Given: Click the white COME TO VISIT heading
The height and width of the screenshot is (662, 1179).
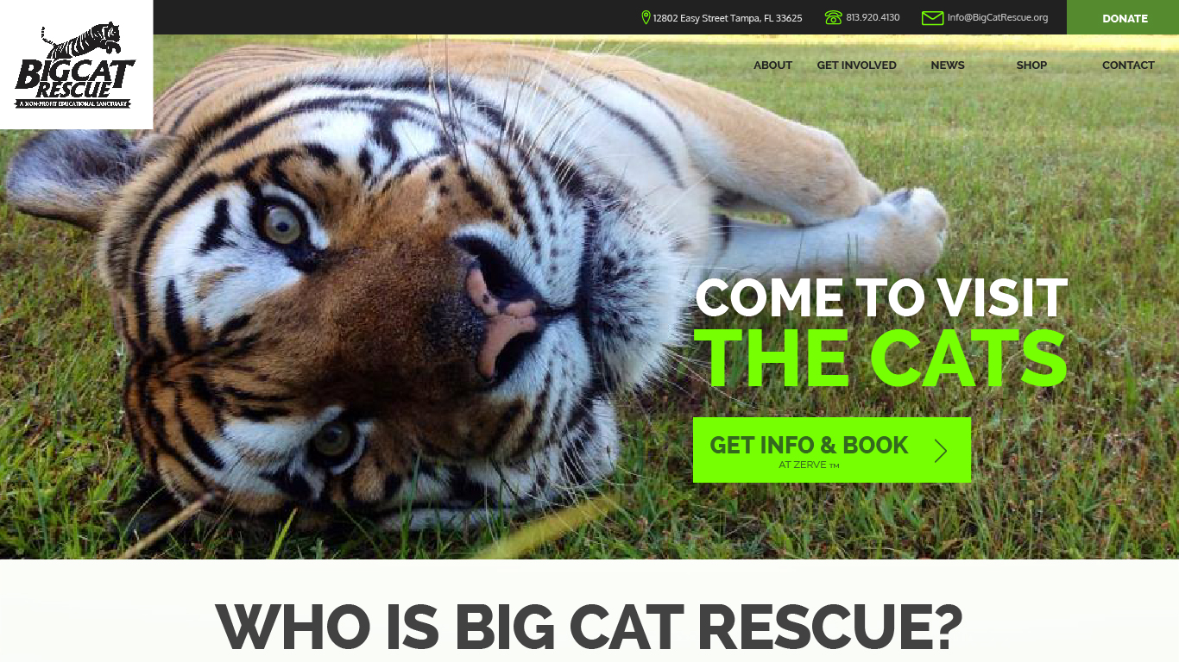Looking at the screenshot, I should (881, 297).
